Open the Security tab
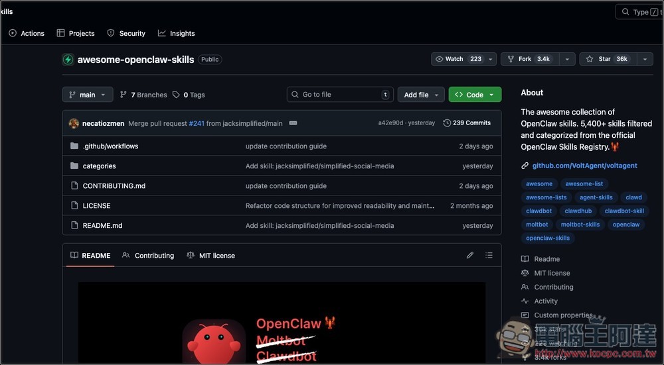This screenshot has height=365, width=664. coord(126,33)
